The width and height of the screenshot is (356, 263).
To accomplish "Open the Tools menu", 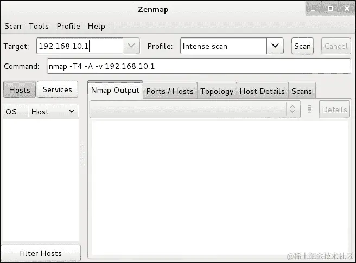I will 39,27.
